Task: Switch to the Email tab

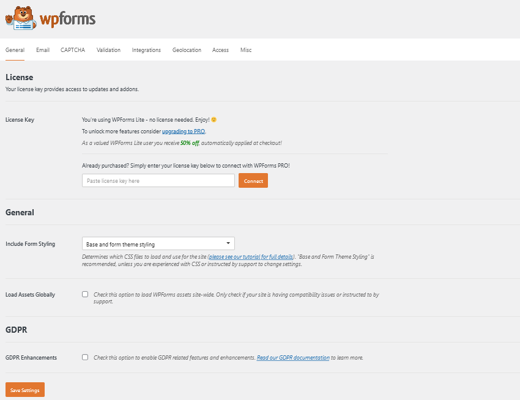Action: (43, 50)
